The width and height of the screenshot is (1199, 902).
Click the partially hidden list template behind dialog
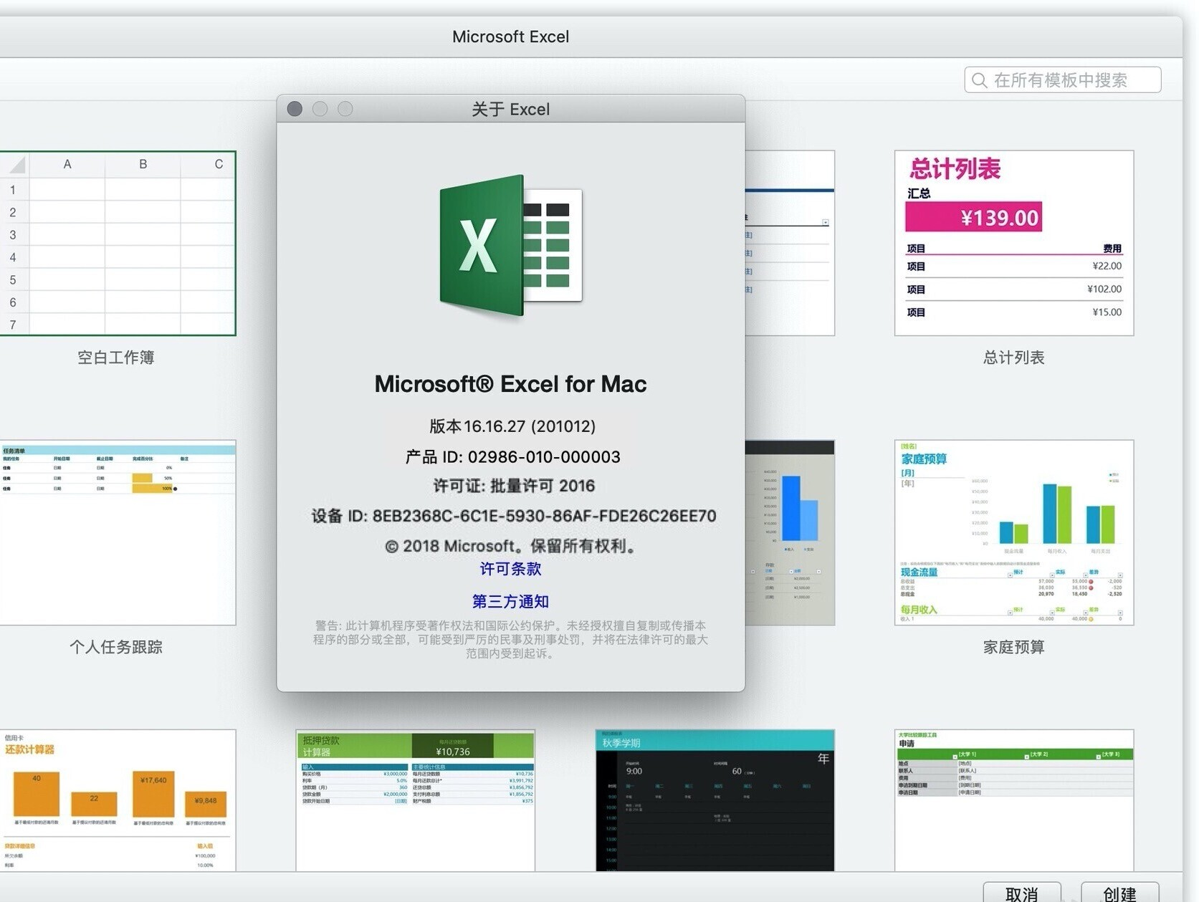pyautogui.click(x=790, y=243)
